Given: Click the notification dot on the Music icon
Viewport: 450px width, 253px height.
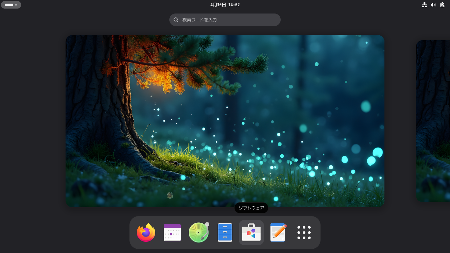Looking at the screenshot, I should pos(207,224).
